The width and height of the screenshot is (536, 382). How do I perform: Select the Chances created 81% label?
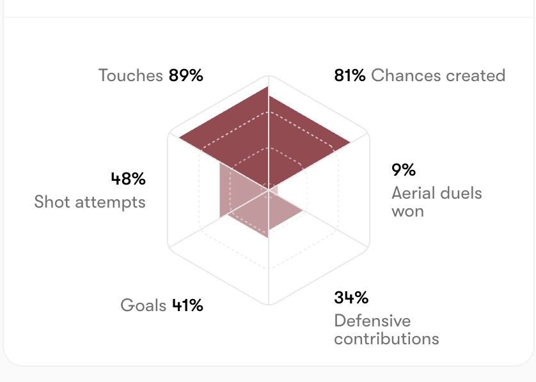(x=420, y=75)
